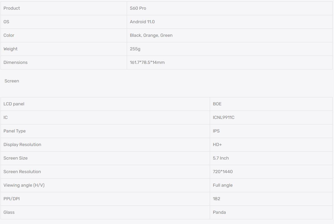The width and height of the screenshot is (334, 224).
Task: Click the HD+ display resolution value
Action: [x=217, y=145]
